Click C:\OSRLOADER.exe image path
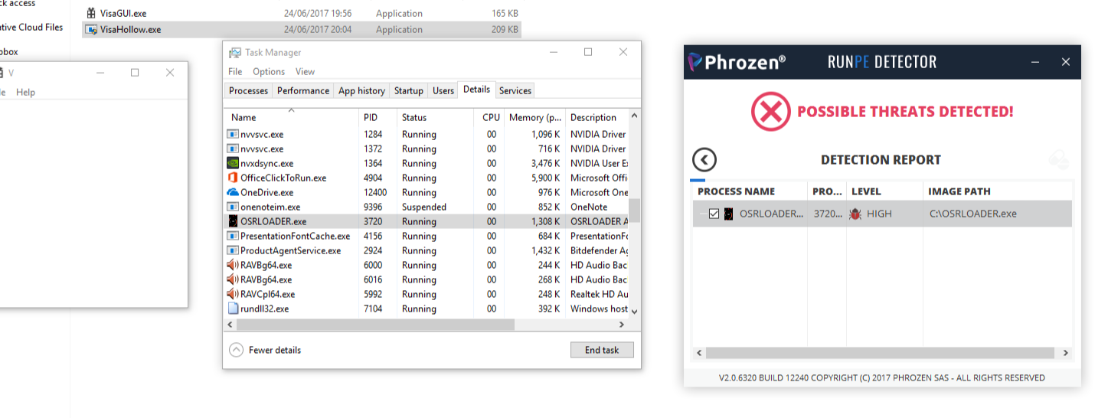The height and width of the screenshot is (418, 1108). 973,214
